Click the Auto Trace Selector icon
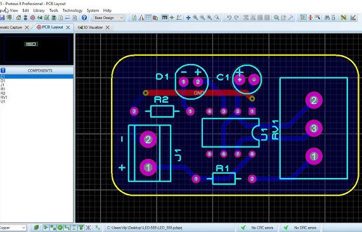 [318, 18]
